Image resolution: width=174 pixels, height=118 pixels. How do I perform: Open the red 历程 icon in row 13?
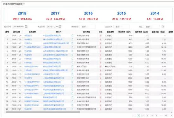pos(100,82)
